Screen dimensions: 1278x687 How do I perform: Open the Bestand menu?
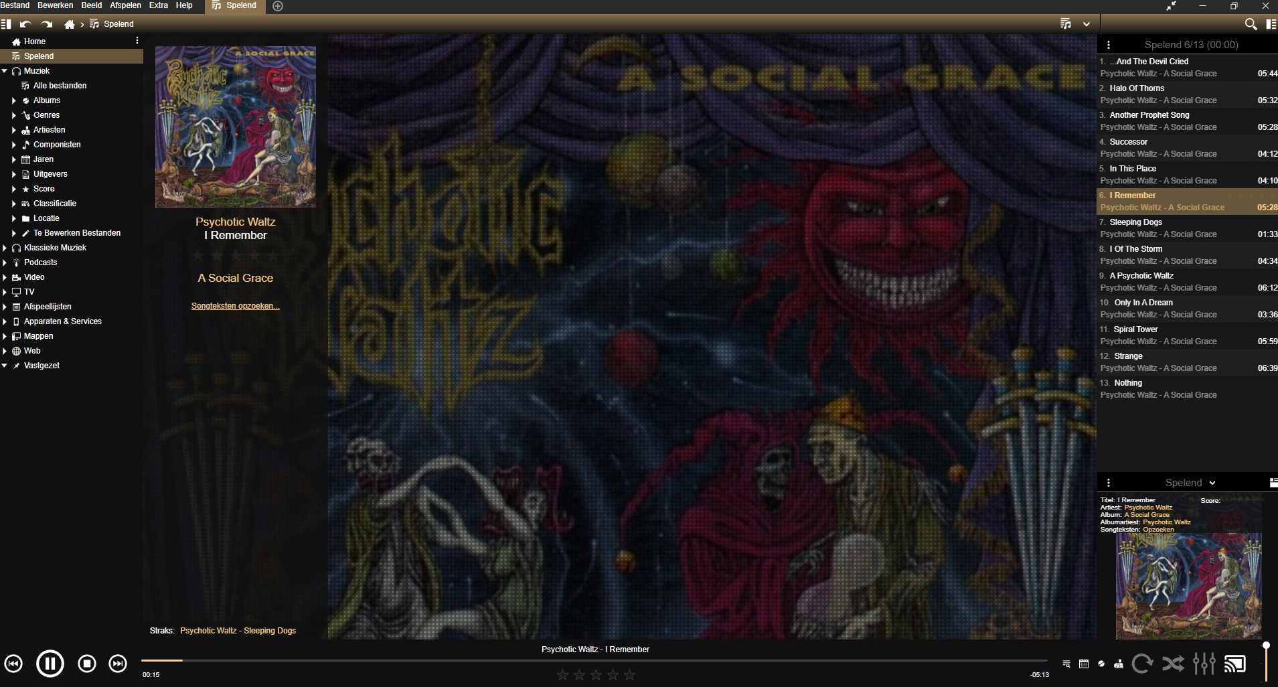15,5
